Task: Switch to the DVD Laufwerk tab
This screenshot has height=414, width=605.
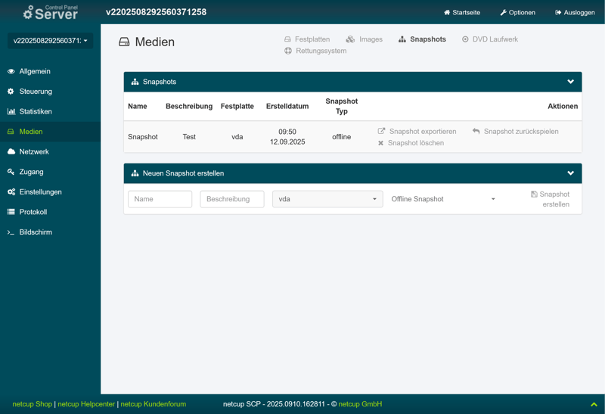Action: (490, 39)
